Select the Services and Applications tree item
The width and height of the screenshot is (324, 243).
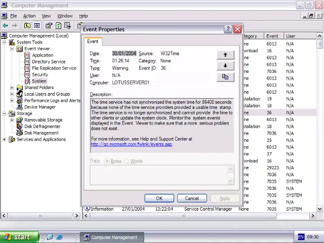coord(41,140)
